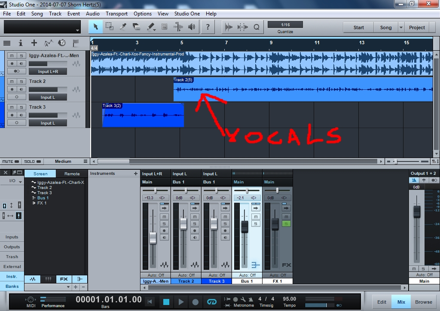Viewport: 440px width, 311px height.
Task: Click the Stop transport button
Action: click(x=166, y=302)
